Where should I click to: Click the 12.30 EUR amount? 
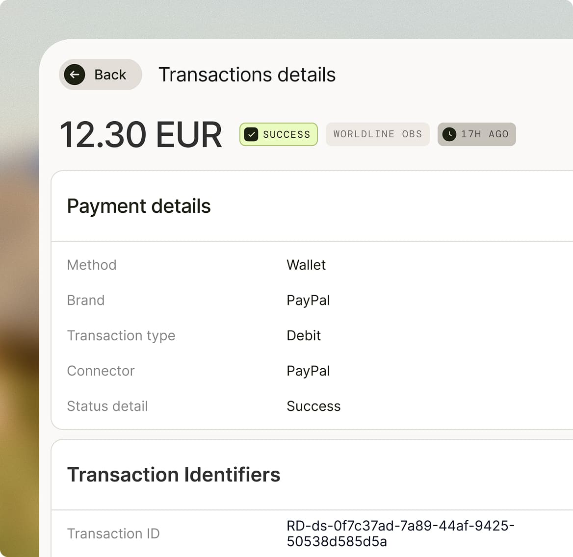141,135
